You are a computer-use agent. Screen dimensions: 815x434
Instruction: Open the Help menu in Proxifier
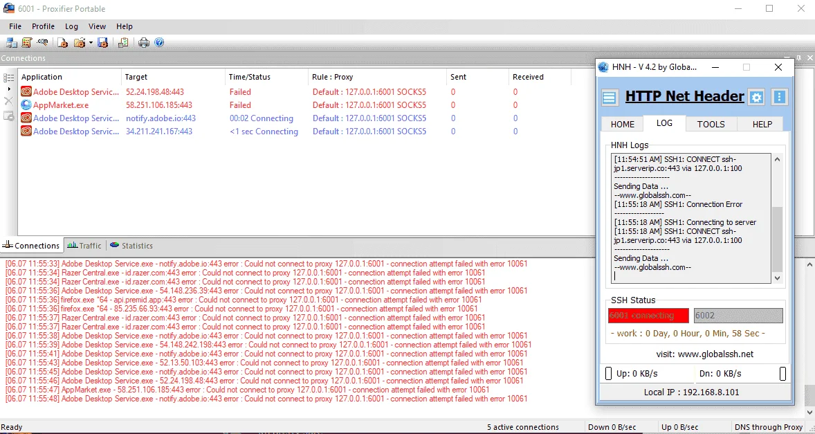coord(125,26)
